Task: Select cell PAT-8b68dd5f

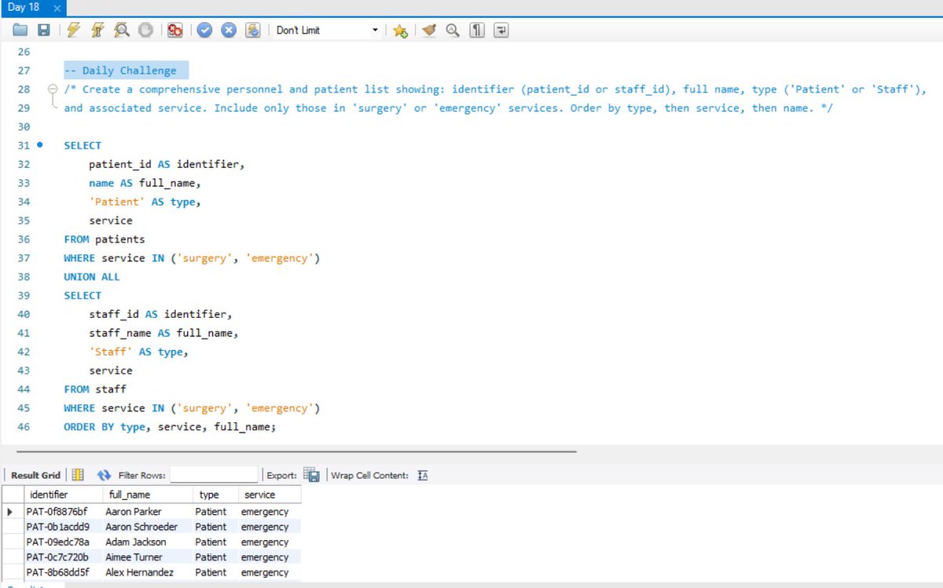Action: click(62, 572)
